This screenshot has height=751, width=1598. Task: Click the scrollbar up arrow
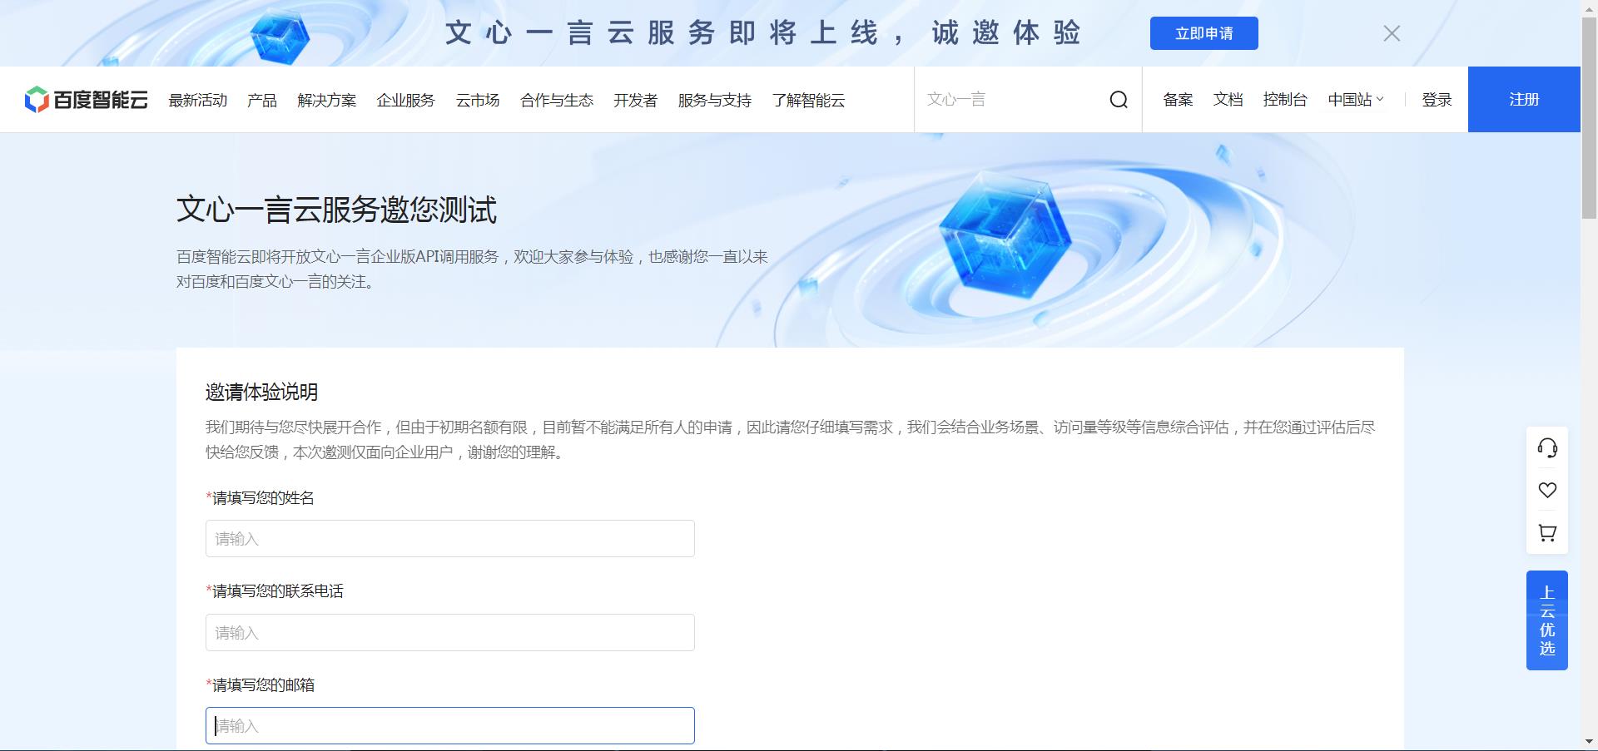click(x=1590, y=7)
